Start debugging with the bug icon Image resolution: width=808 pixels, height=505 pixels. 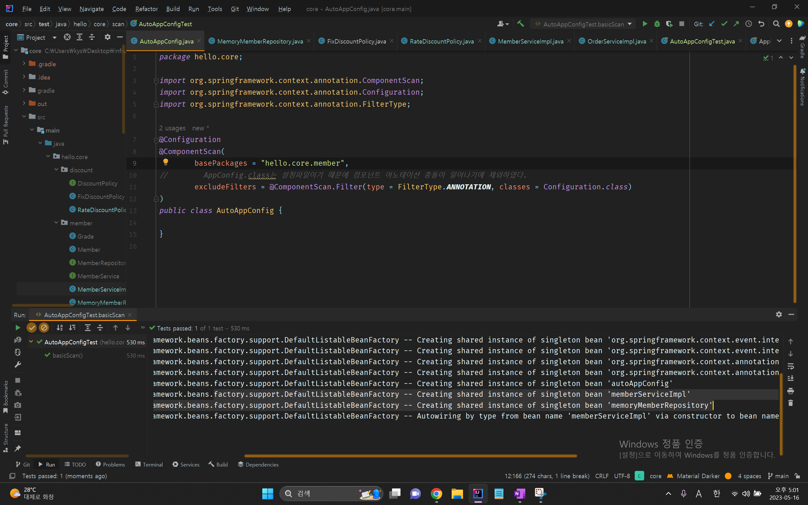click(657, 24)
